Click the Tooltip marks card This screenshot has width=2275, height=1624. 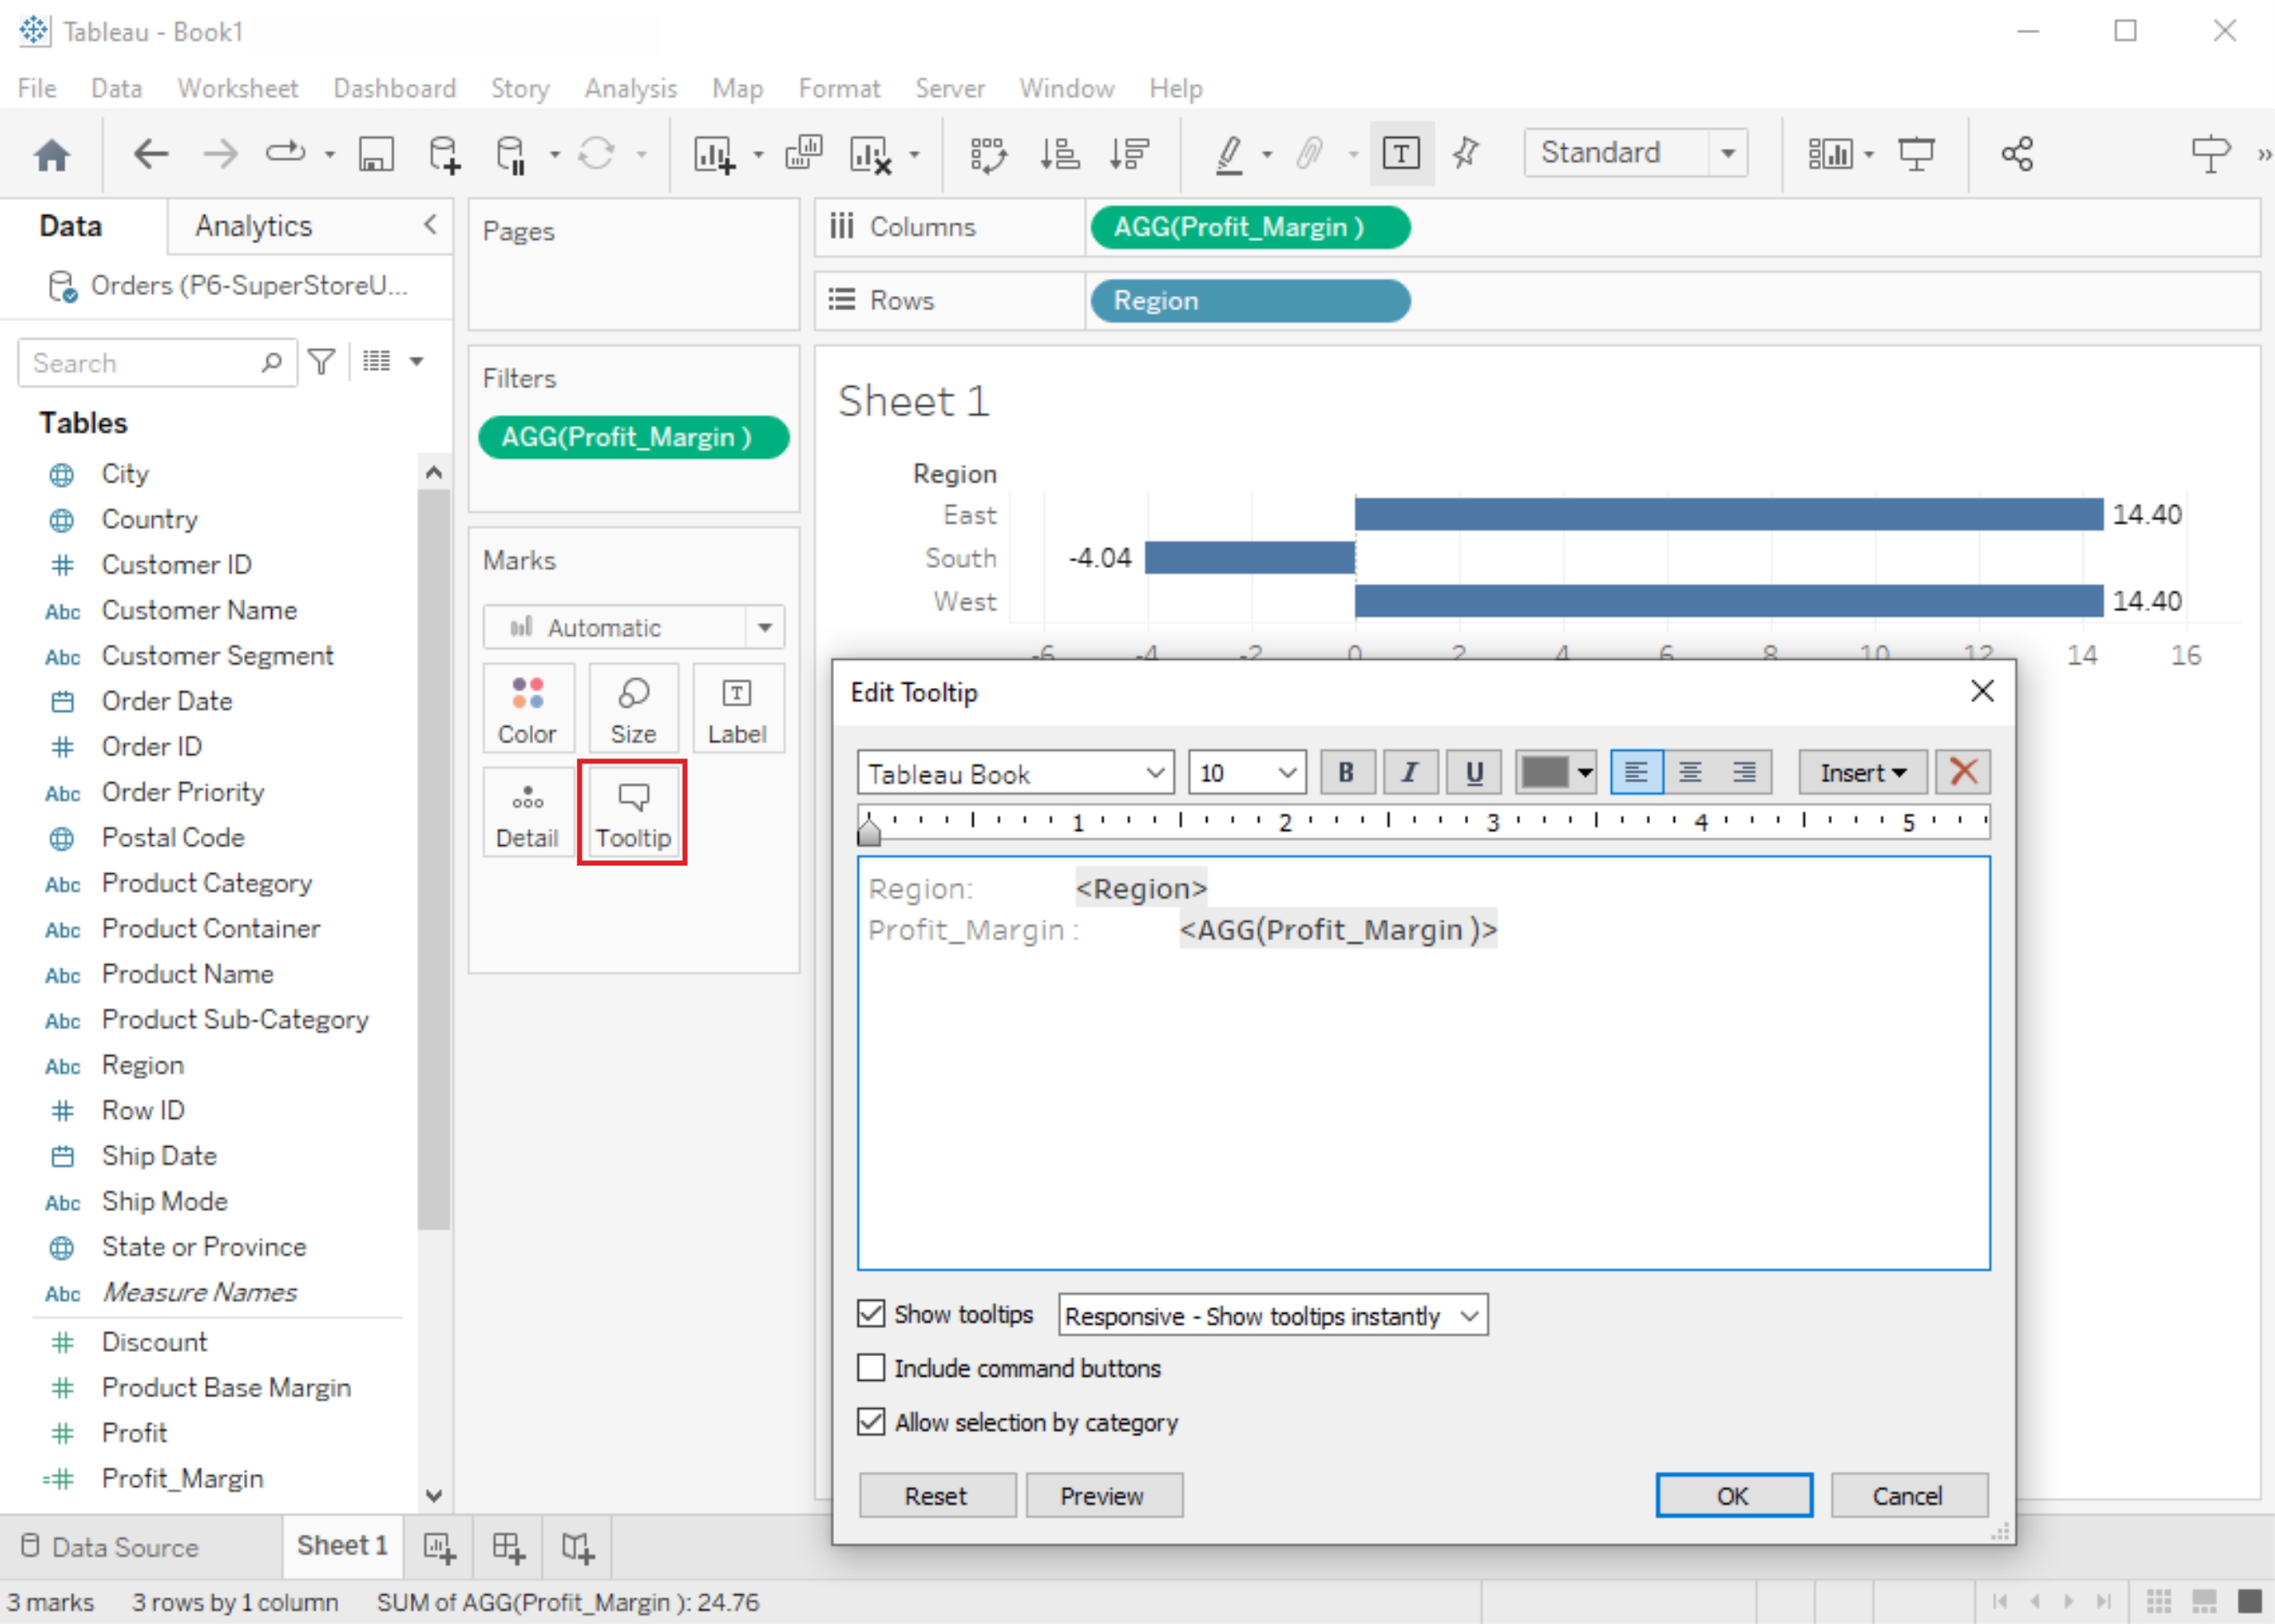click(633, 813)
